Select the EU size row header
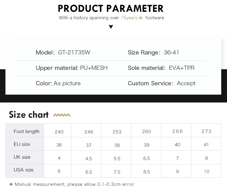This screenshot has height=195, width=227. [x=22, y=144]
